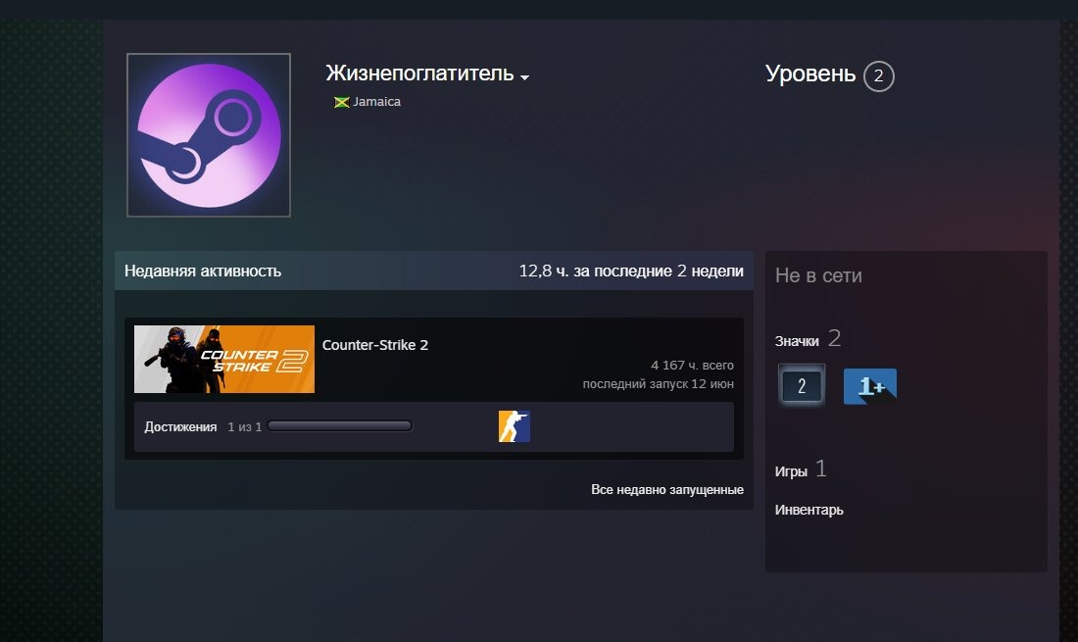Open Все недавно запущенные link

click(x=666, y=489)
